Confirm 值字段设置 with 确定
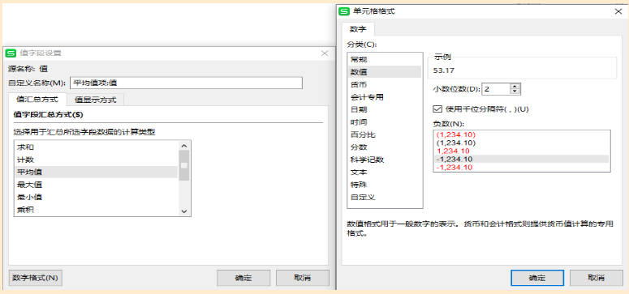The height and width of the screenshot is (294, 629). coord(243,278)
